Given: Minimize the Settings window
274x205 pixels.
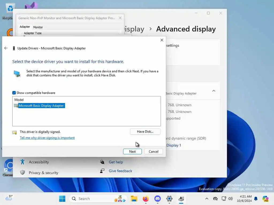Looking at the screenshot, I should (196, 13).
